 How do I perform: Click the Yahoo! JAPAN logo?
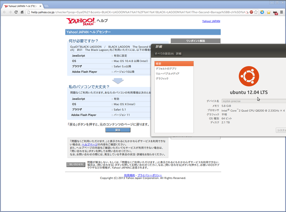(x=81, y=21)
